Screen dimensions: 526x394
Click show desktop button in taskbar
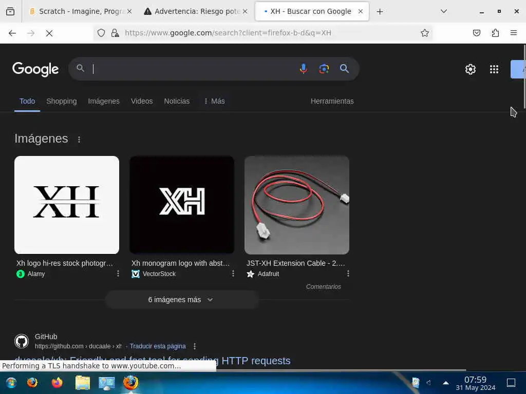pyautogui.click(x=511, y=383)
